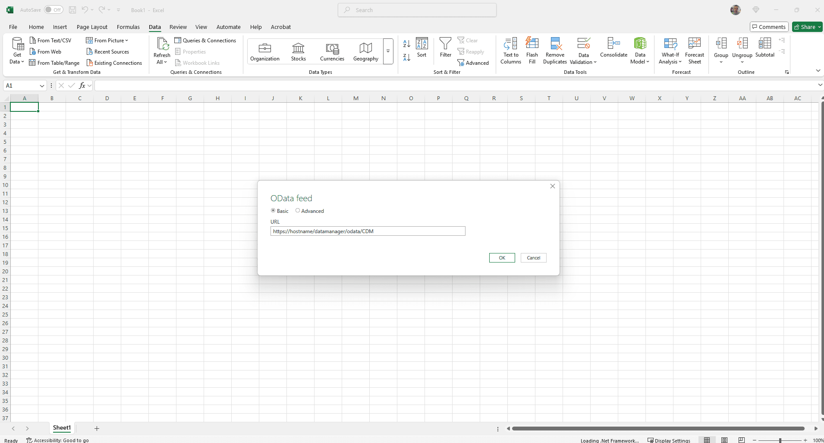This screenshot has height=443, width=824.
Task: Sort ascending A to Z
Action: click(406, 44)
